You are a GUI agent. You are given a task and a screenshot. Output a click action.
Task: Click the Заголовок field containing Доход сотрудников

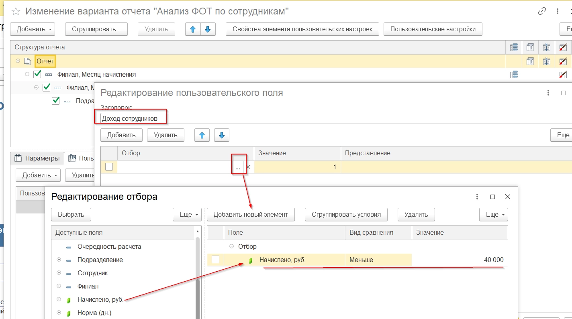pyautogui.click(x=336, y=118)
